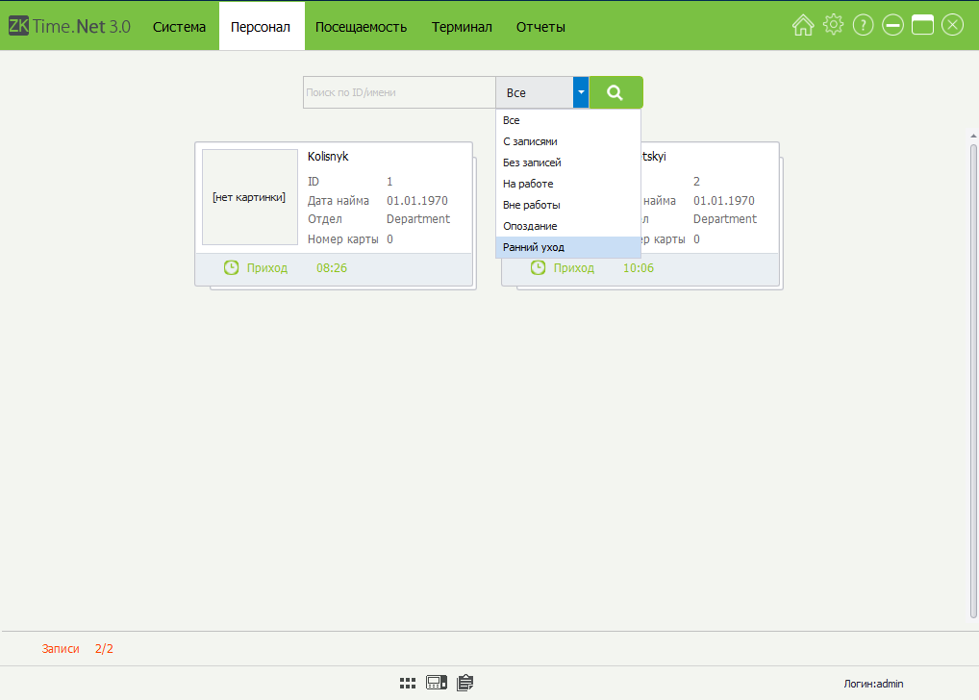
Task: Open the Посещаемость menu
Action: click(x=361, y=27)
